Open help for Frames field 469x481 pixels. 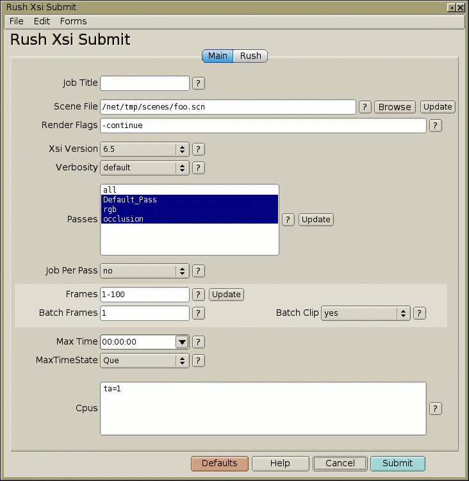click(198, 295)
